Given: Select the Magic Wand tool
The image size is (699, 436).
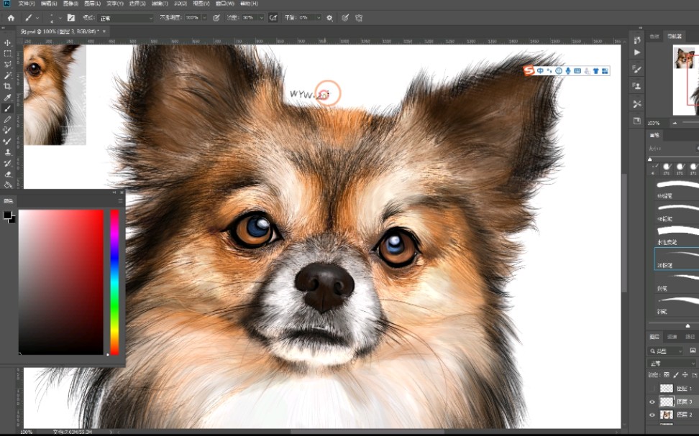Looking at the screenshot, I should pos(8,75).
